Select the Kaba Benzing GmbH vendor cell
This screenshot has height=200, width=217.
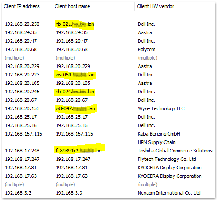pos(159,134)
